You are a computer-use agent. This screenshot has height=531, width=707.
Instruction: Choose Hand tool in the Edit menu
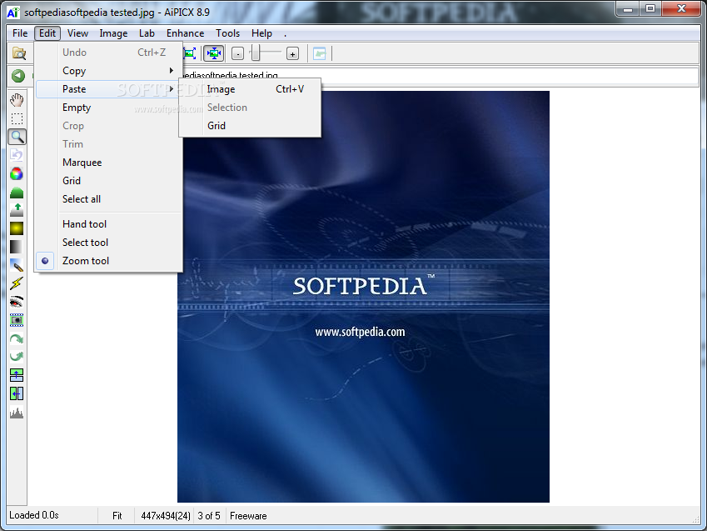click(108, 224)
